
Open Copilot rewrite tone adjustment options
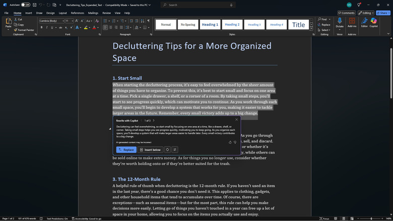(175, 150)
